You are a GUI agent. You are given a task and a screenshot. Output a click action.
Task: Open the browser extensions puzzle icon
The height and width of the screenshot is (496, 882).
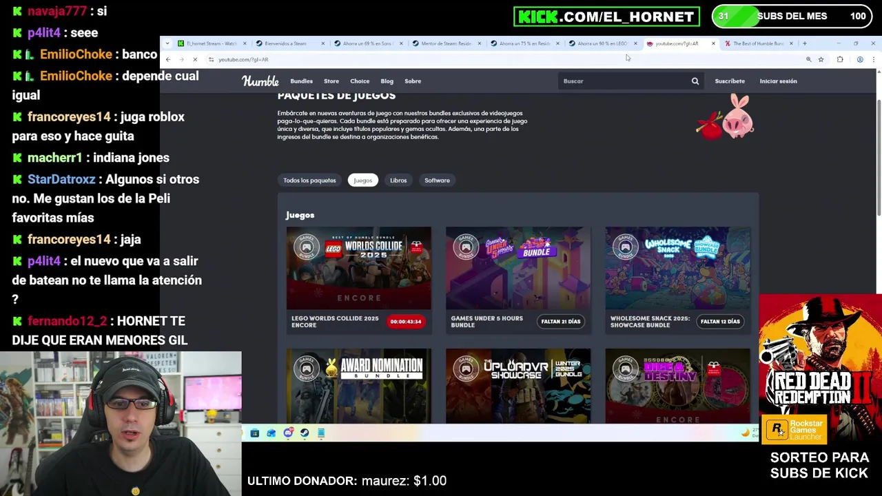[840, 60]
